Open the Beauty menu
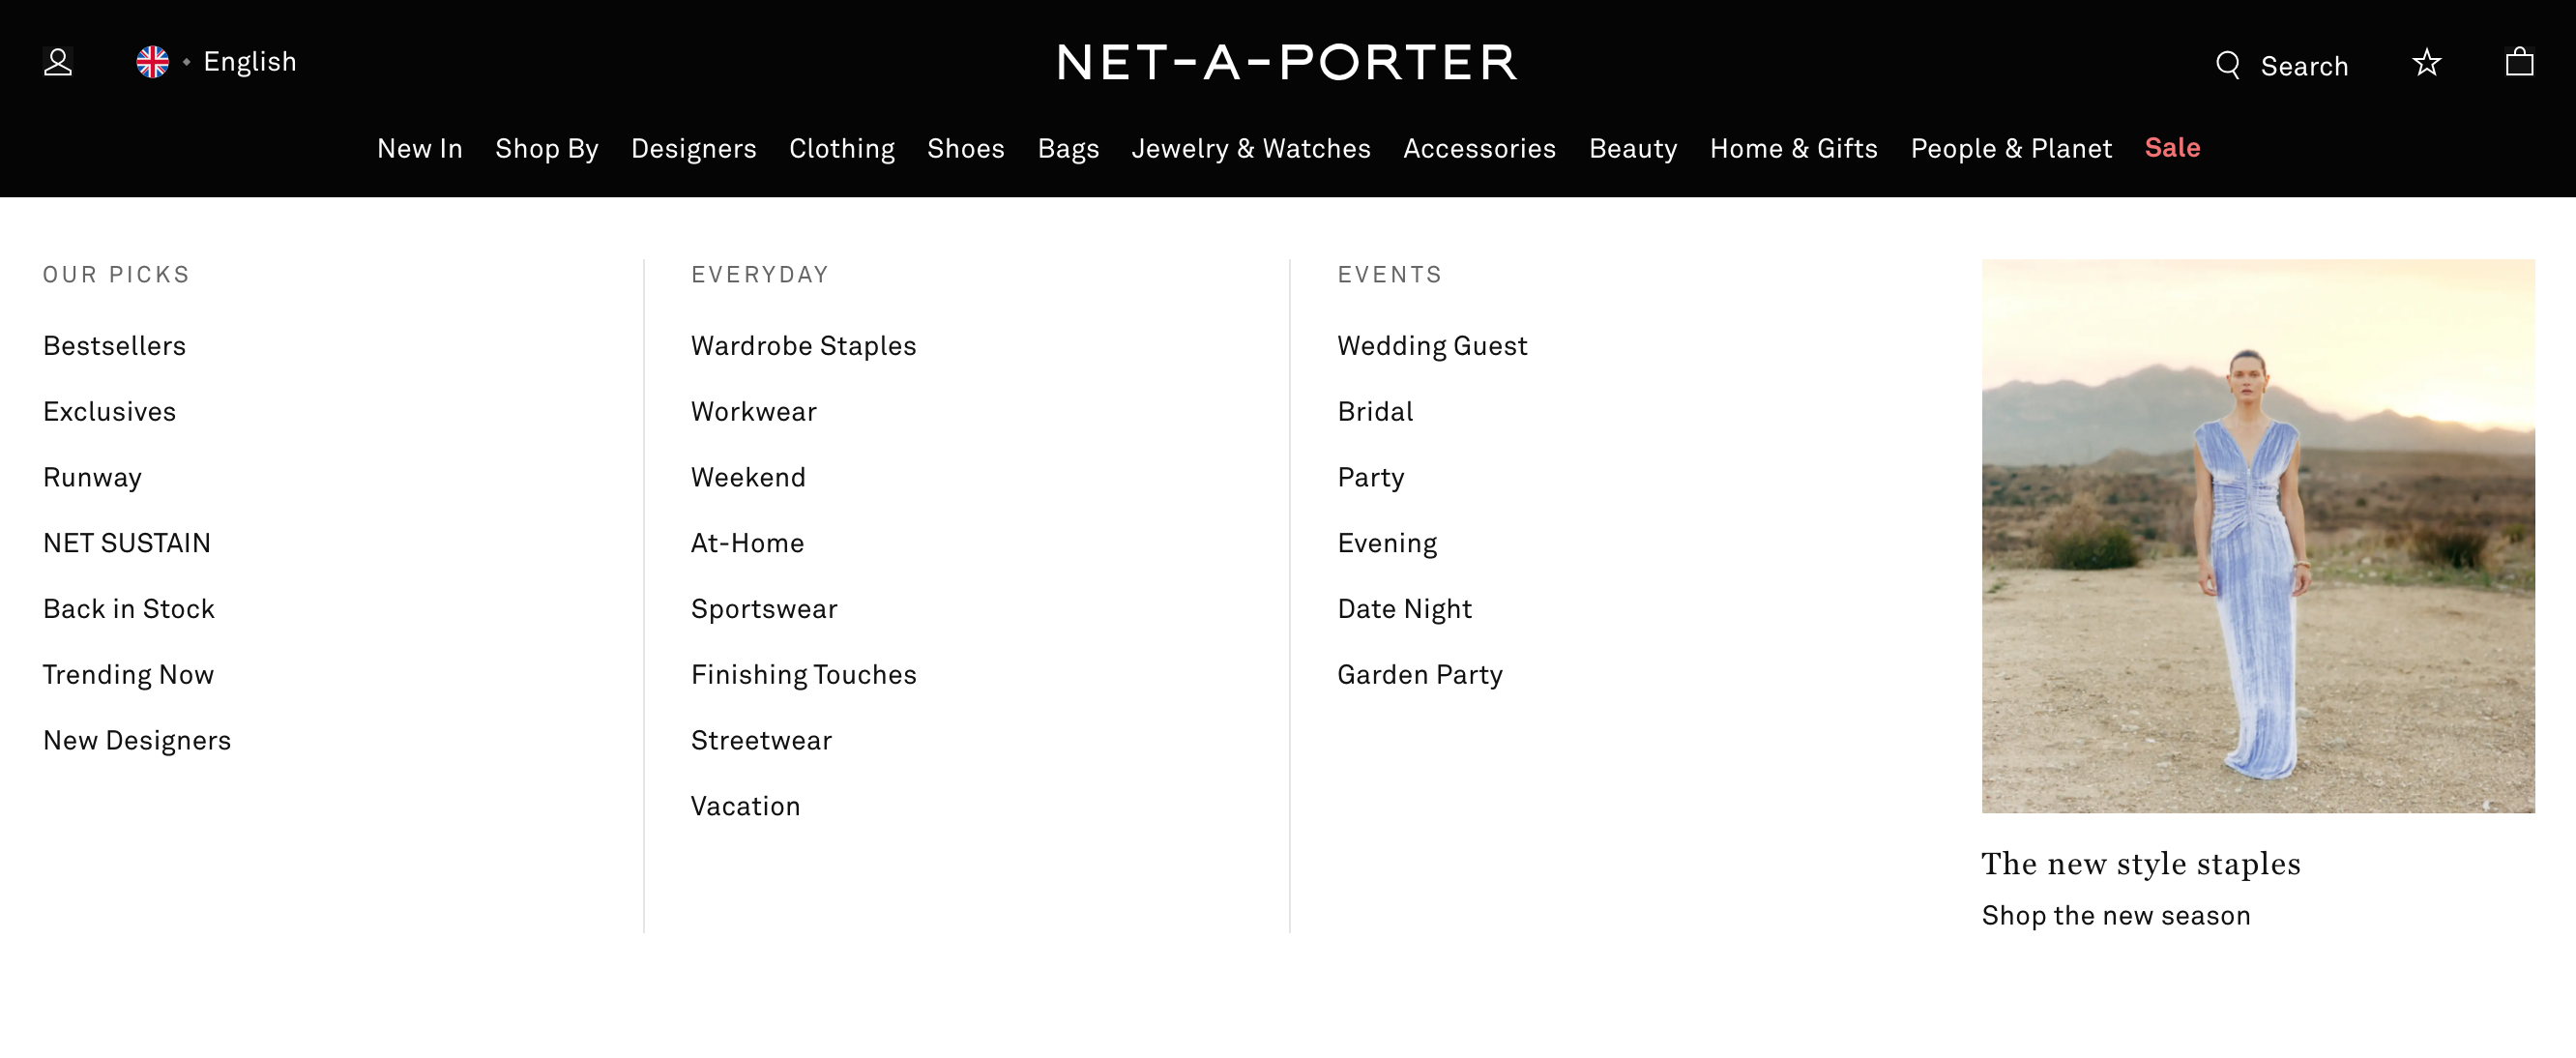 pyautogui.click(x=1633, y=148)
